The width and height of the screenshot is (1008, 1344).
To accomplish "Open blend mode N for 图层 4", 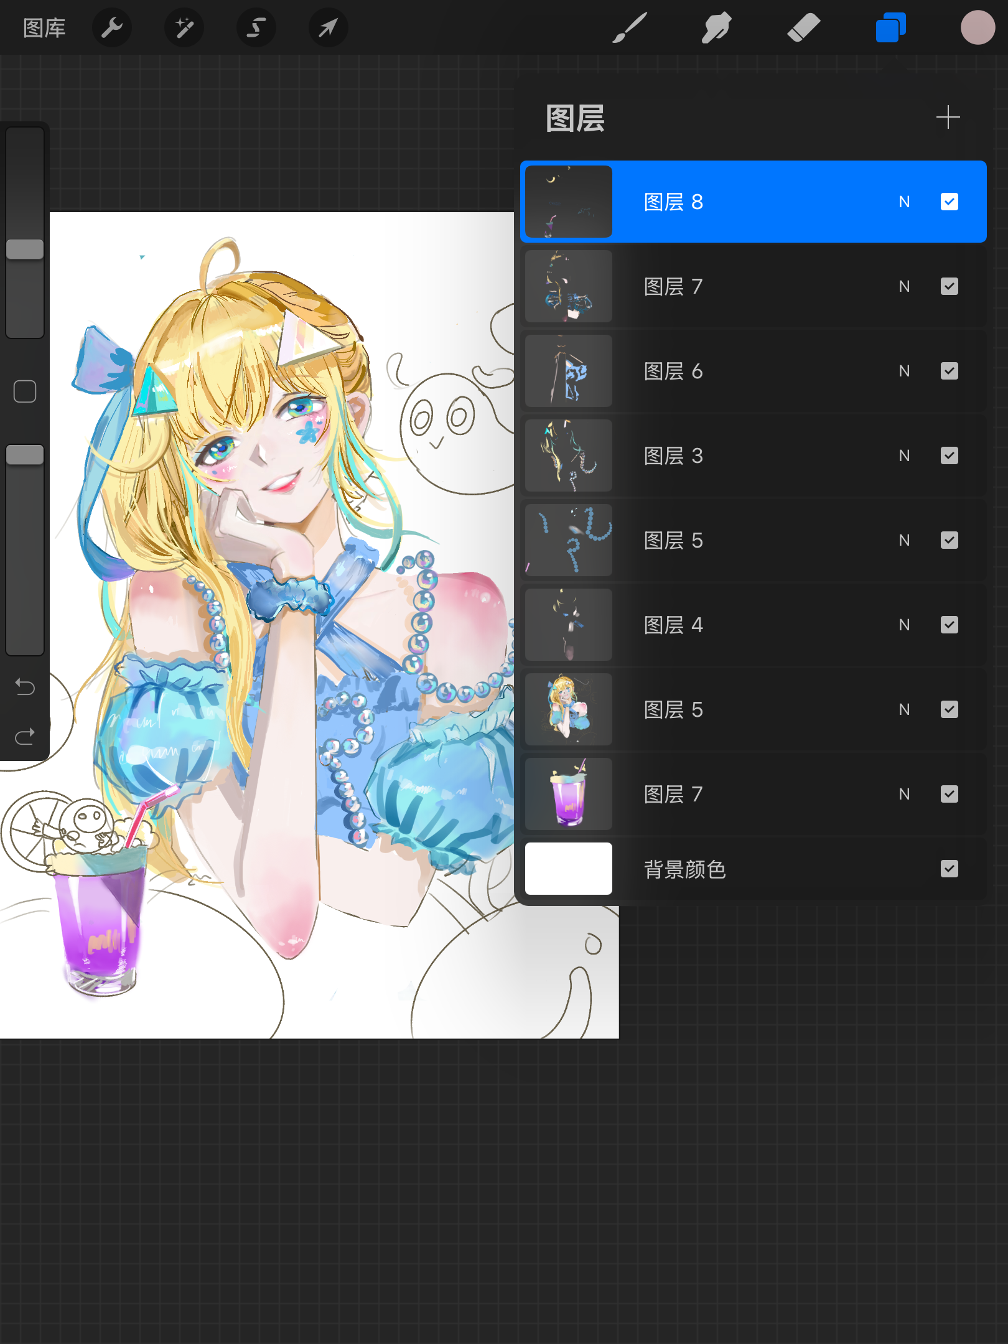I will [x=904, y=625].
